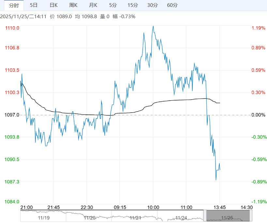Viewport: 267px width, 223px height.
Task: Select the 日K daily candlestick tab
Action: coord(53,5)
